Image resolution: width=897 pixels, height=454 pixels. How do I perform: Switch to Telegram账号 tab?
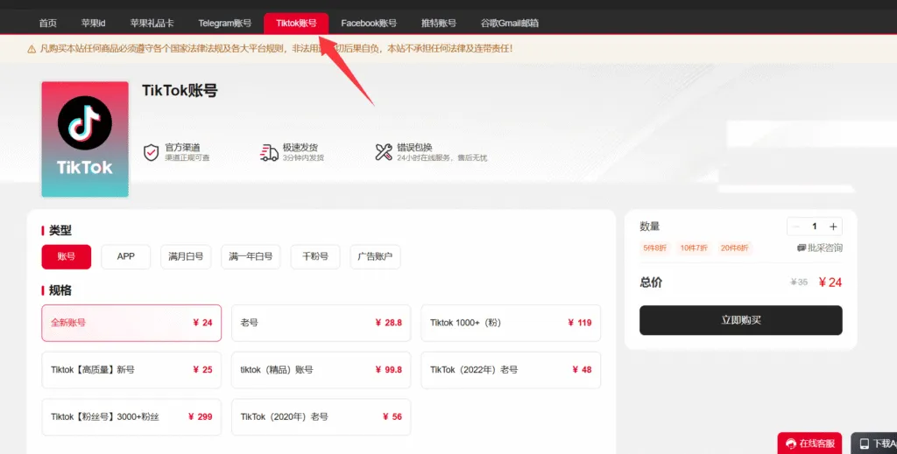[x=225, y=24]
